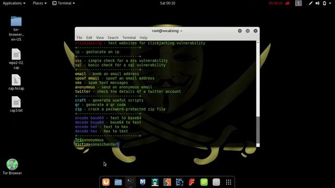335x188 pixels.
Task: Click 'craft - generate useful scripts' line
Action: point(109,100)
